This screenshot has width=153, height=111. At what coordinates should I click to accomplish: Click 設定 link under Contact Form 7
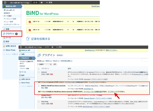[x=43, y=97]
